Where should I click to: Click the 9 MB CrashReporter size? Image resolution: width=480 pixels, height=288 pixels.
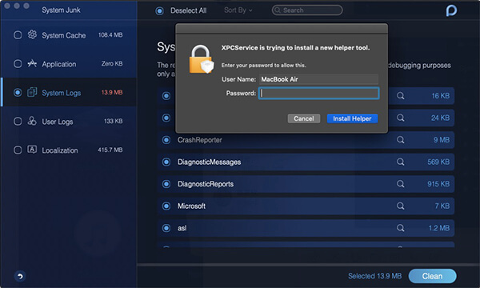pyautogui.click(x=442, y=140)
